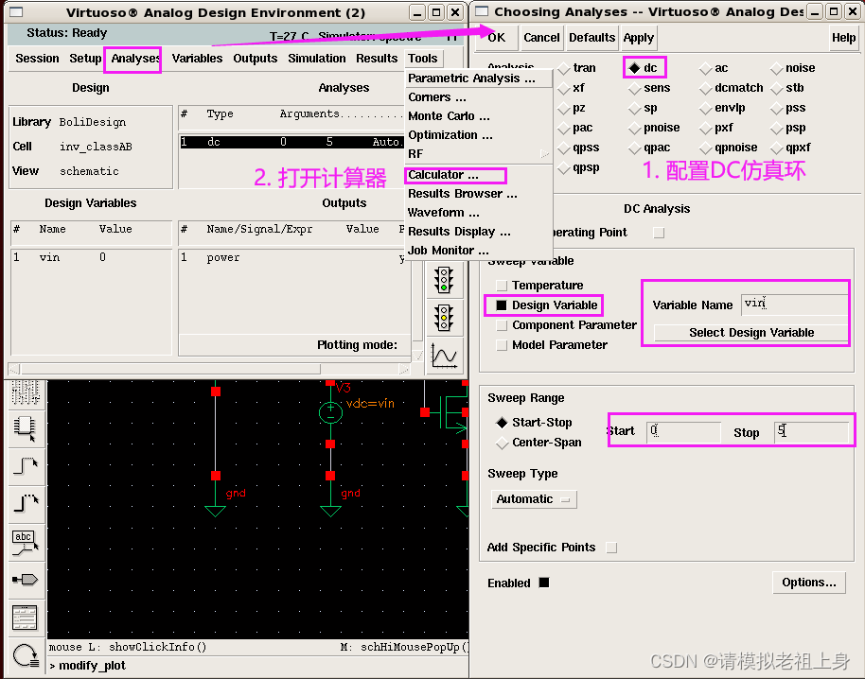Viewport: 865px width, 679px height.
Task: Click the Start value input field
Action: [x=683, y=431]
